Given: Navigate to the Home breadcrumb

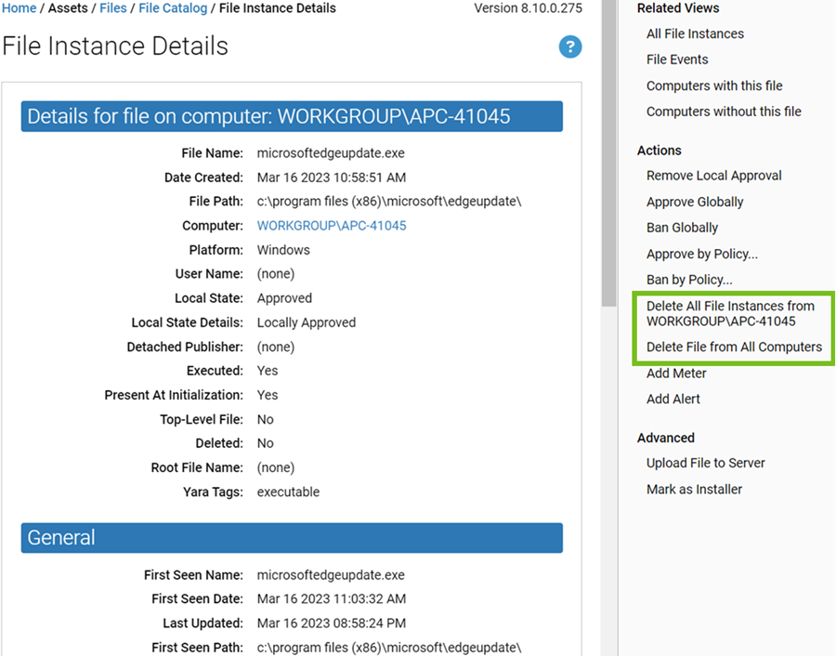Looking at the screenshot, I should [x=20, y=8].
